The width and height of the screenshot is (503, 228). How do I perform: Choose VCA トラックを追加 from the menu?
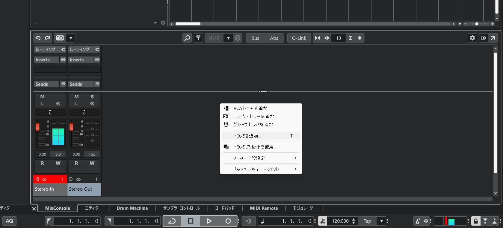pyautogui.click(x=261, y=108)
